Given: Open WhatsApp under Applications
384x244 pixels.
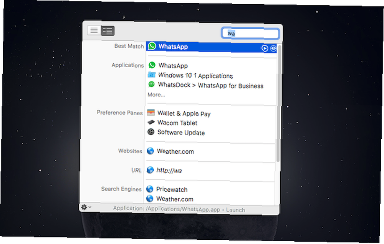Looking at the screenshot, I should click(173, 66).
